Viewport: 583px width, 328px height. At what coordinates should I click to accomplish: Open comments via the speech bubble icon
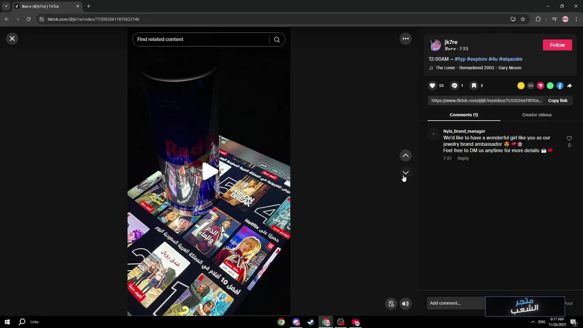455,86
